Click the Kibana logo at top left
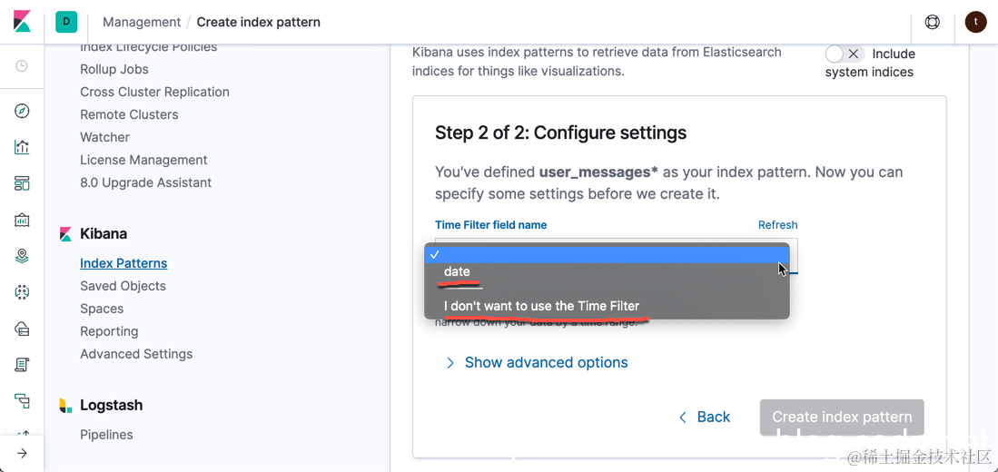This screenshot has height=472, width=998. (22, 22)
